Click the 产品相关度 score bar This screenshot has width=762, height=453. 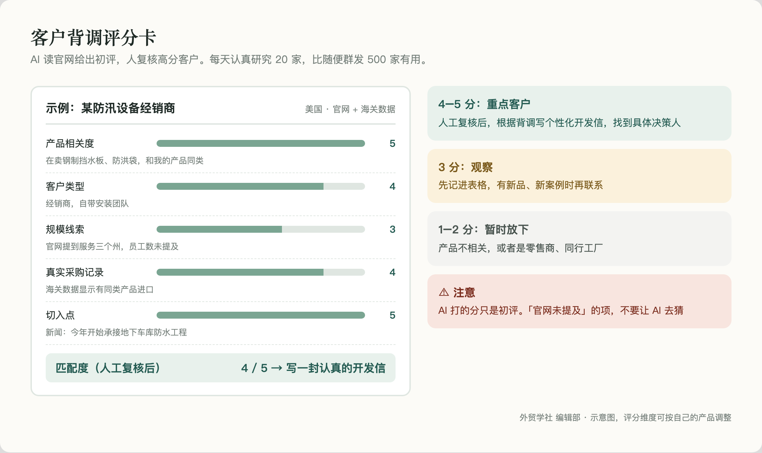(x=261, y=143)
